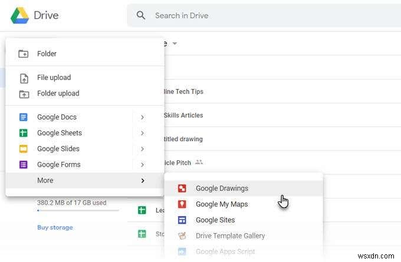
Task: Select Folder upload menu item
Action: [85, 94]
